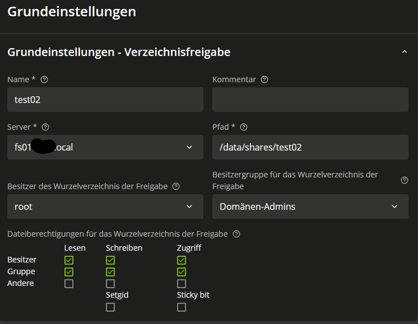Click the Pfad field with /data/shares/test02
This screenshot has height=324, width=418.
[310, 147]
